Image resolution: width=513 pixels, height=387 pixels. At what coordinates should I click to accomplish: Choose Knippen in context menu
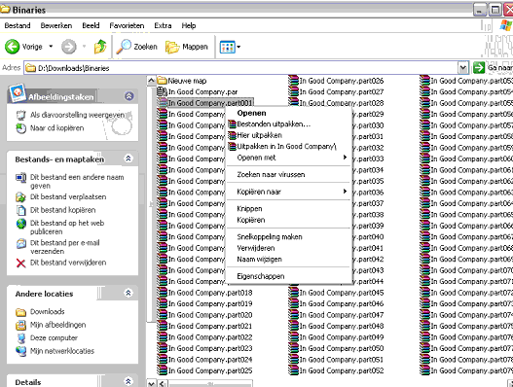[x=289, y=208]
